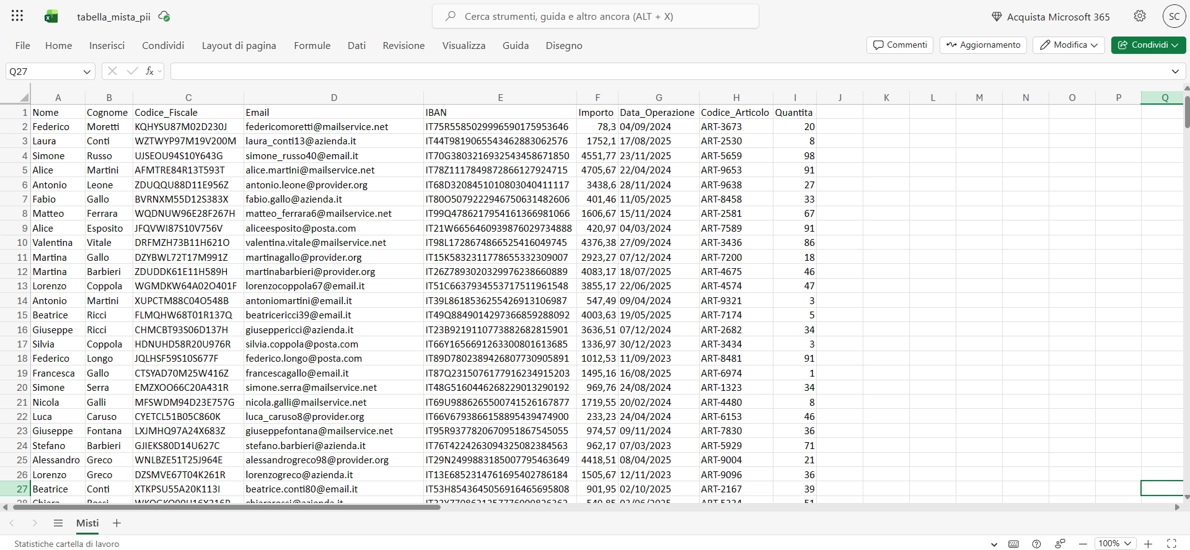The height and width of the screenshot is (550, 1190).
Task: Select column E header
Action: point(500,97)
